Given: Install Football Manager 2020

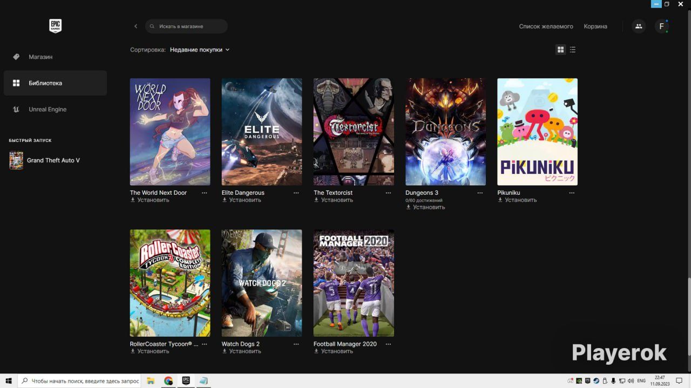Looking at the screenshot, I should coord(334,351).
